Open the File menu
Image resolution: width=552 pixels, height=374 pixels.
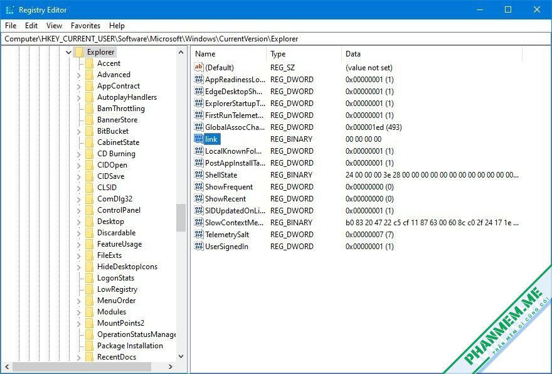[11, 26]
